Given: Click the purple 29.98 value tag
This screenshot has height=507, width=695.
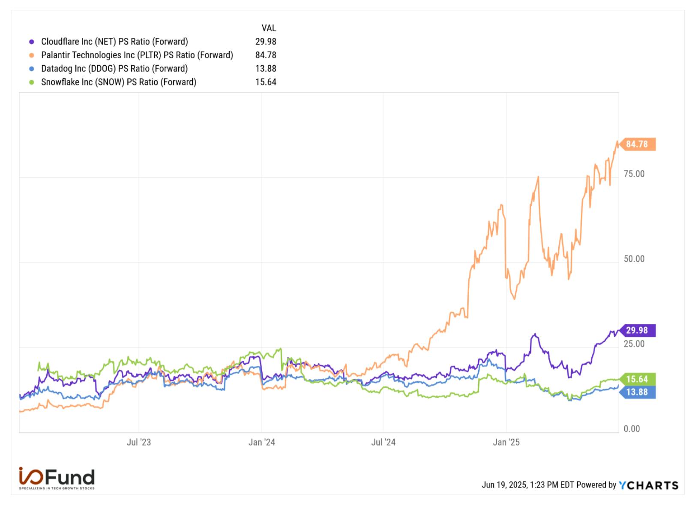Looking at the screenshot, I should pos(637,330).
